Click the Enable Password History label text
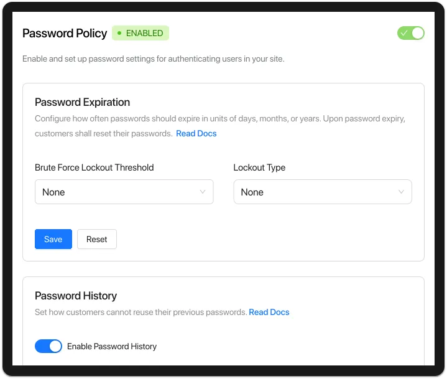The width and height of the screenshot is (447, 386). coord(112,346)
